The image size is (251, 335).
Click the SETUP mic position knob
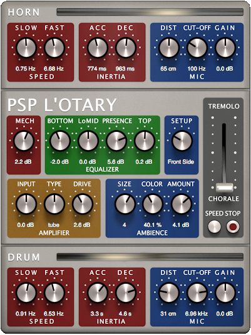point(182,141)
